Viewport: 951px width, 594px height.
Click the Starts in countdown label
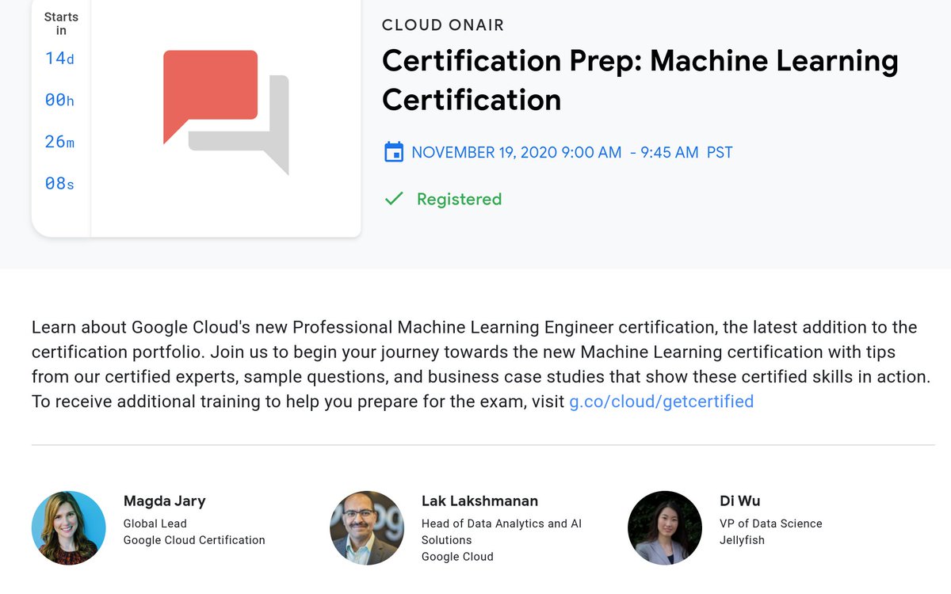(61, 24)
